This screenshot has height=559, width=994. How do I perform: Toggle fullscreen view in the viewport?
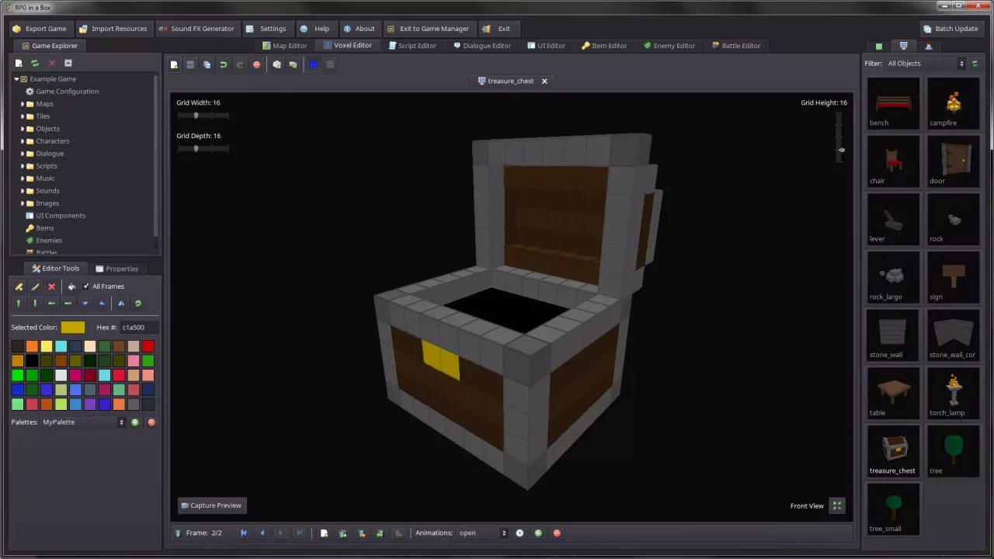[x=836, y=505]
